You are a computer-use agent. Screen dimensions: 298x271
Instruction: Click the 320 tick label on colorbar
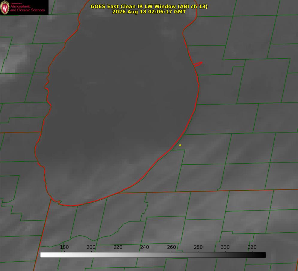[x=252, y=247]
